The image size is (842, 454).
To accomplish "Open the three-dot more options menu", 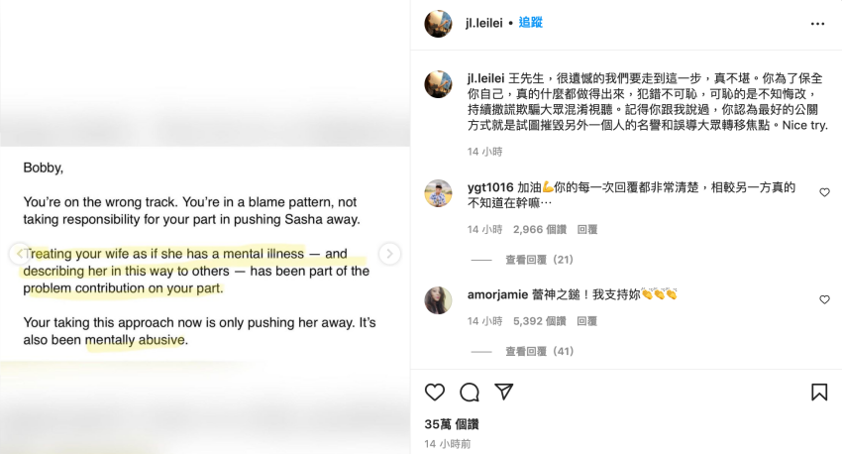I will click(x=817, y=24).
